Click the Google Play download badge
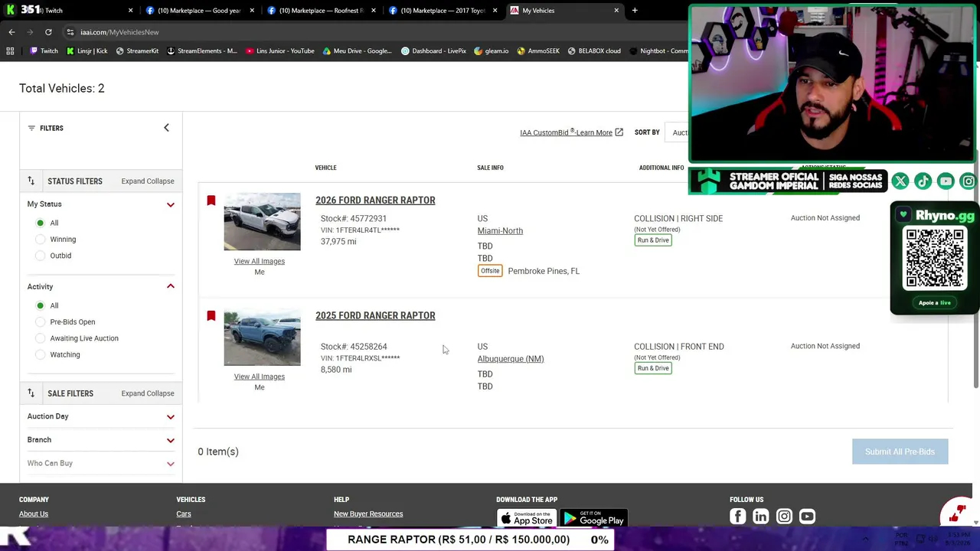 tap(593, 519)
